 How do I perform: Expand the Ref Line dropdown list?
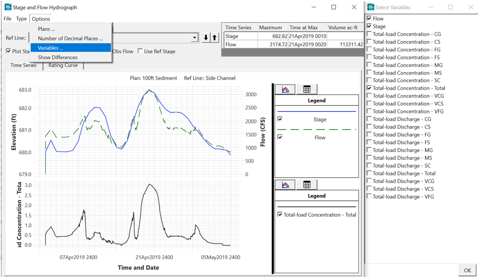pos(194,38)
